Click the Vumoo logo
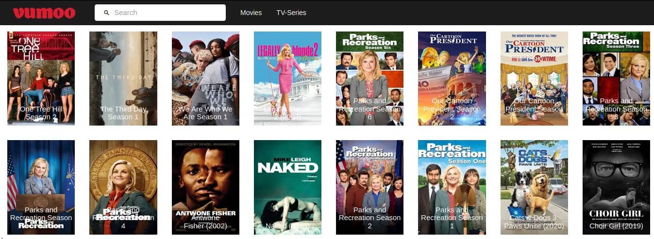Image resolution: width=654 pixels, height=239 pixels. point(44,13)
